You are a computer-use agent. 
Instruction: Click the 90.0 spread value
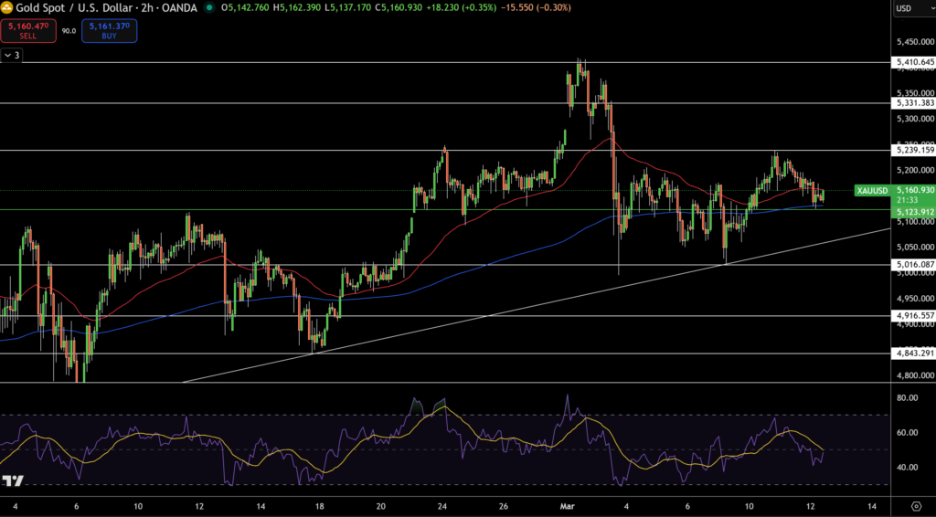[69, 31]
